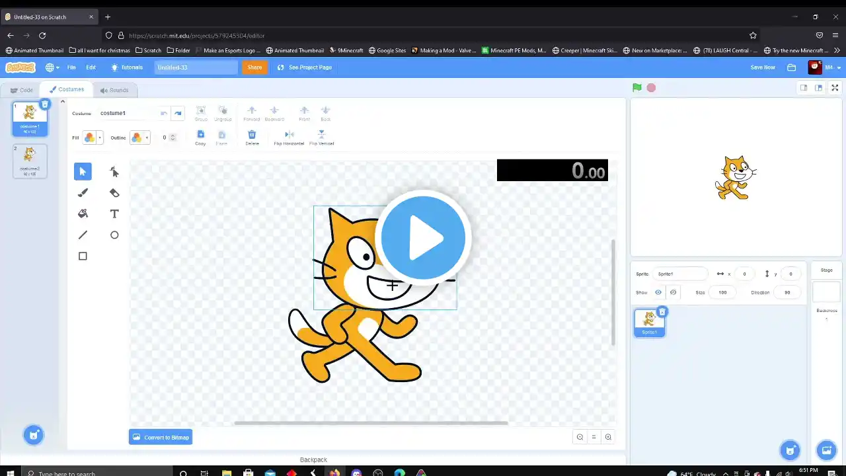Viewport: 846px width, 476px height.
Task: Click the project title field
Action: point(196,67)
